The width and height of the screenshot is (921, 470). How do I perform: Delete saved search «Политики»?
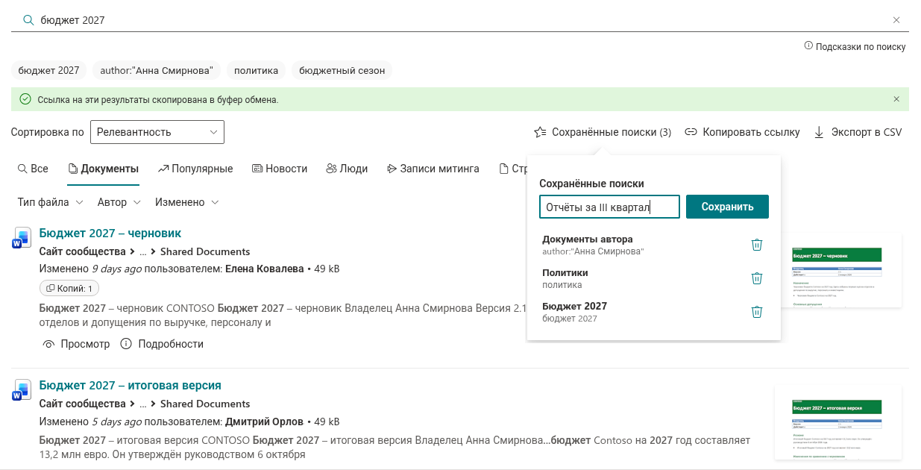point(757,278)
